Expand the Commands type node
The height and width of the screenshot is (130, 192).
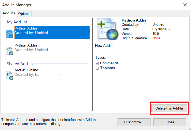click(97, 63)
